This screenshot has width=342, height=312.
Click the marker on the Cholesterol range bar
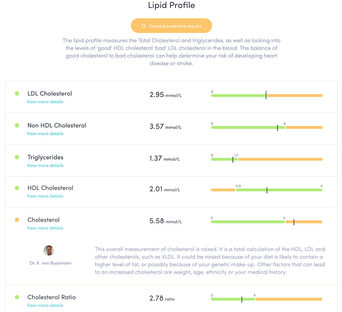pos(294,221)
